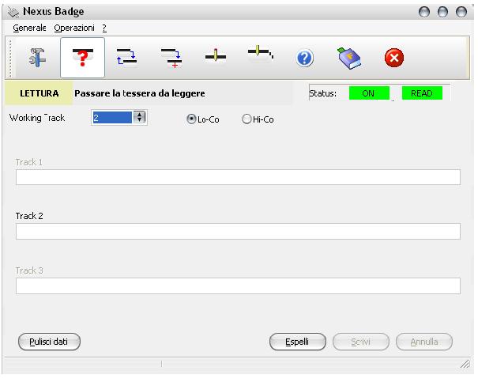Viewport: 478px width, 378px height.
Task: Click the Working Track spinner arrows
Action: click(x=139, y=117)
